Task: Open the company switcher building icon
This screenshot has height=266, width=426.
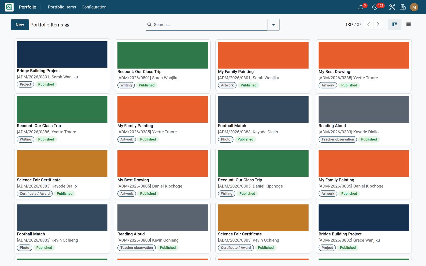Action: (403, 7)
